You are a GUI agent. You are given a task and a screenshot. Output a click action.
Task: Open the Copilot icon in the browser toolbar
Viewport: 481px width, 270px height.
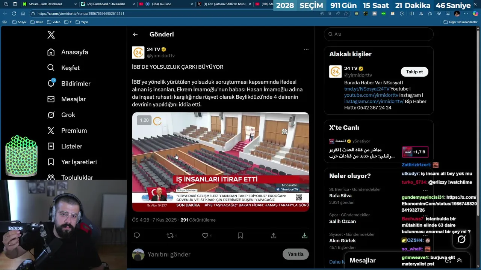point(475,13)
